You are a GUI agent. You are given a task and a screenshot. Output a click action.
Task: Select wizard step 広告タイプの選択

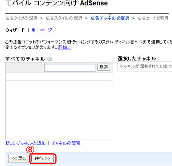(x=21, y=18)
